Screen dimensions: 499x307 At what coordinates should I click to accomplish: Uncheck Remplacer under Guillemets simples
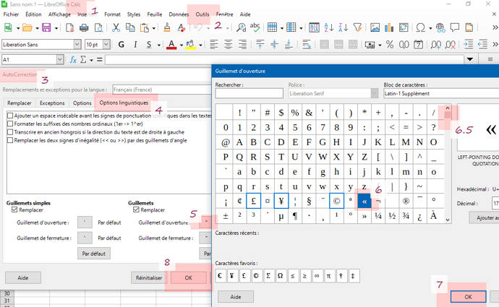click(x=14, y=210)
